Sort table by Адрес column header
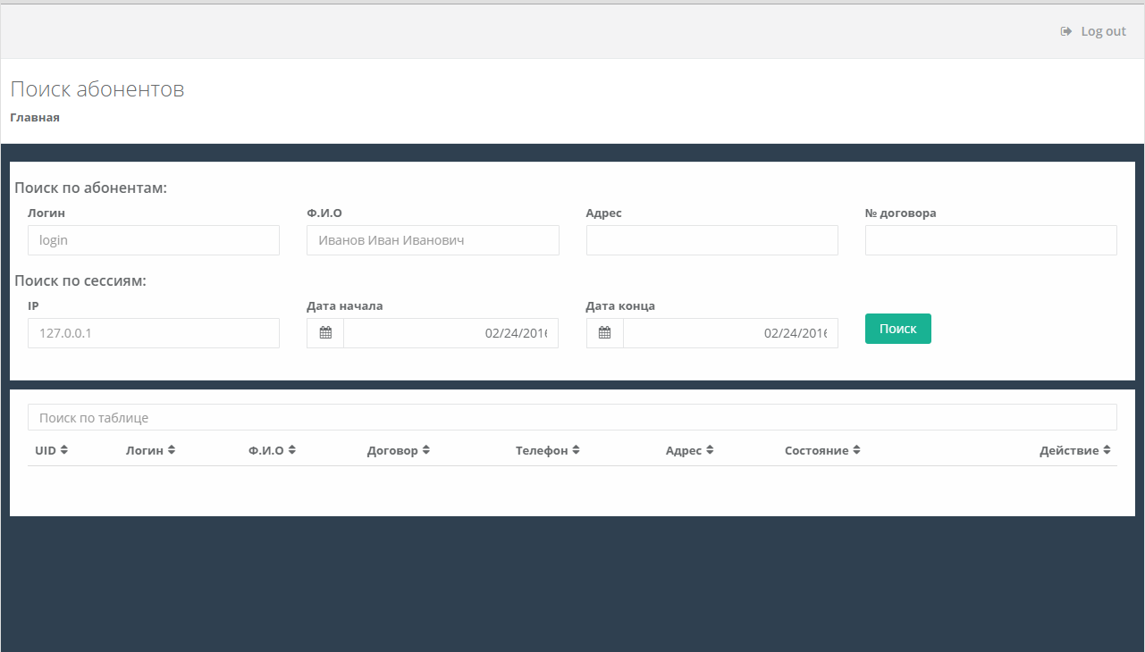 tap(689, 450)
